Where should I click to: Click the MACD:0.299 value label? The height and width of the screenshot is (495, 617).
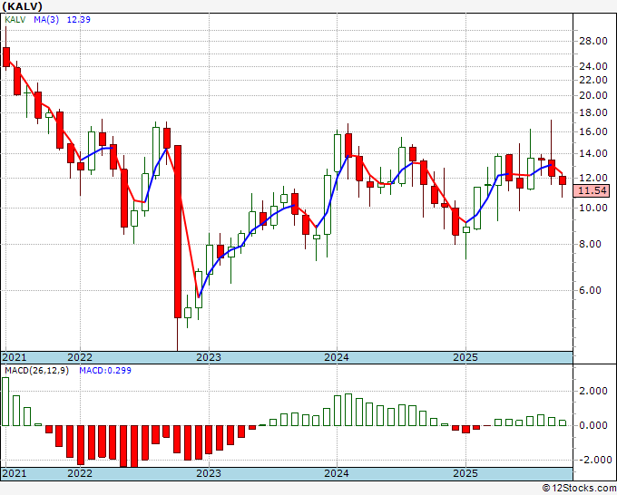click(x=105, y=371)
